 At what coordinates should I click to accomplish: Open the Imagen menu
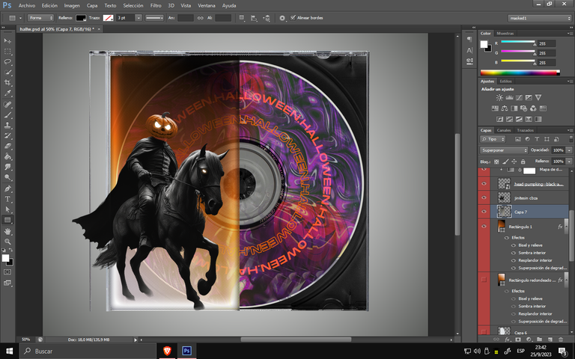[72, 5]
